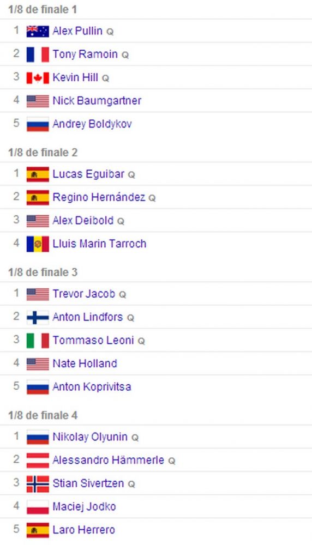
Task: Click the Finnish flag beside Anton Lindfors
Action: pos(38,317)
